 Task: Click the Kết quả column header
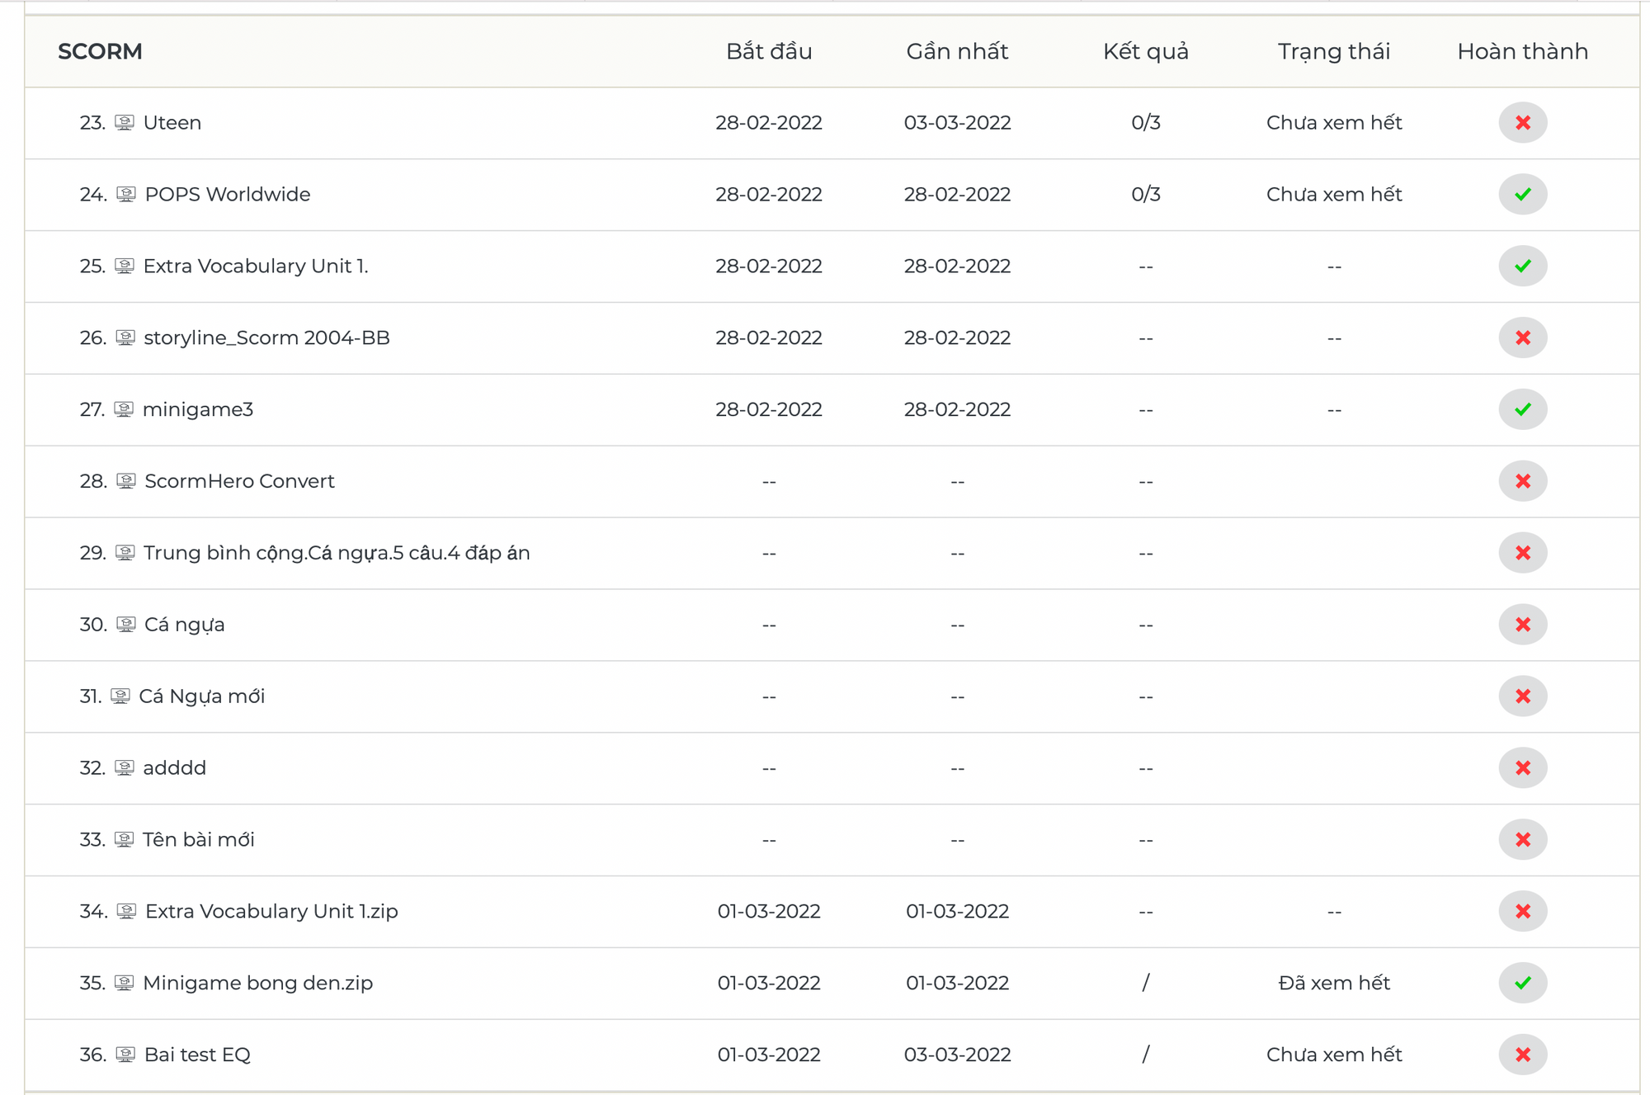tap(1146, 51)
